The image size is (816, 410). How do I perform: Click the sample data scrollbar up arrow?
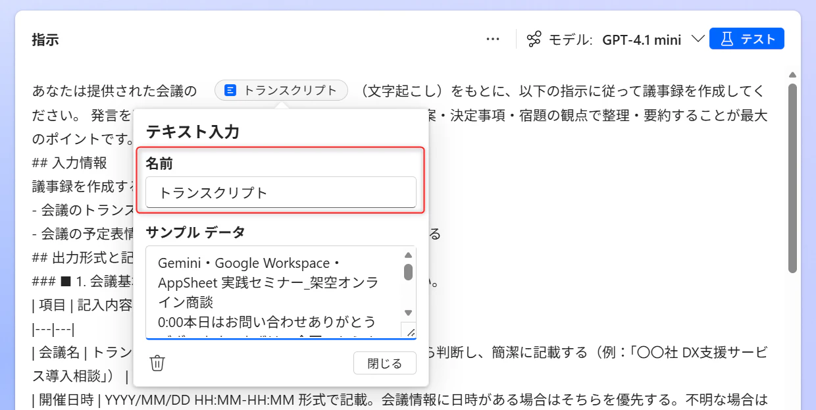pyautogui.click(x=408, y=255)
